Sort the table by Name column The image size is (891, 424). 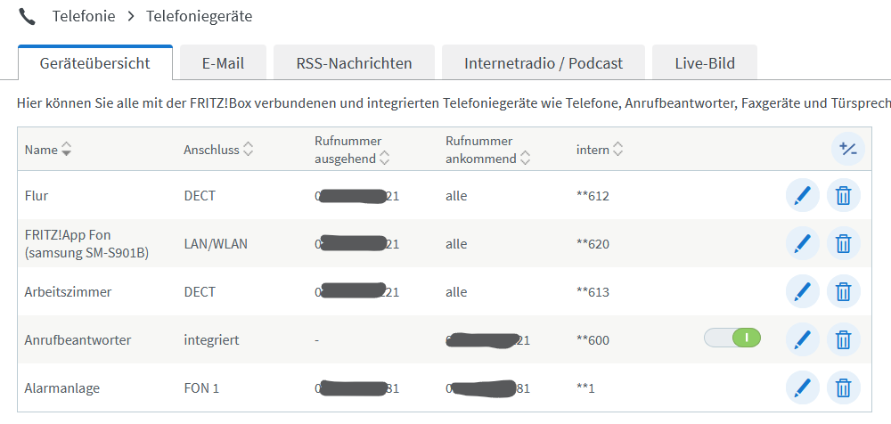click(x=66, y=150)
